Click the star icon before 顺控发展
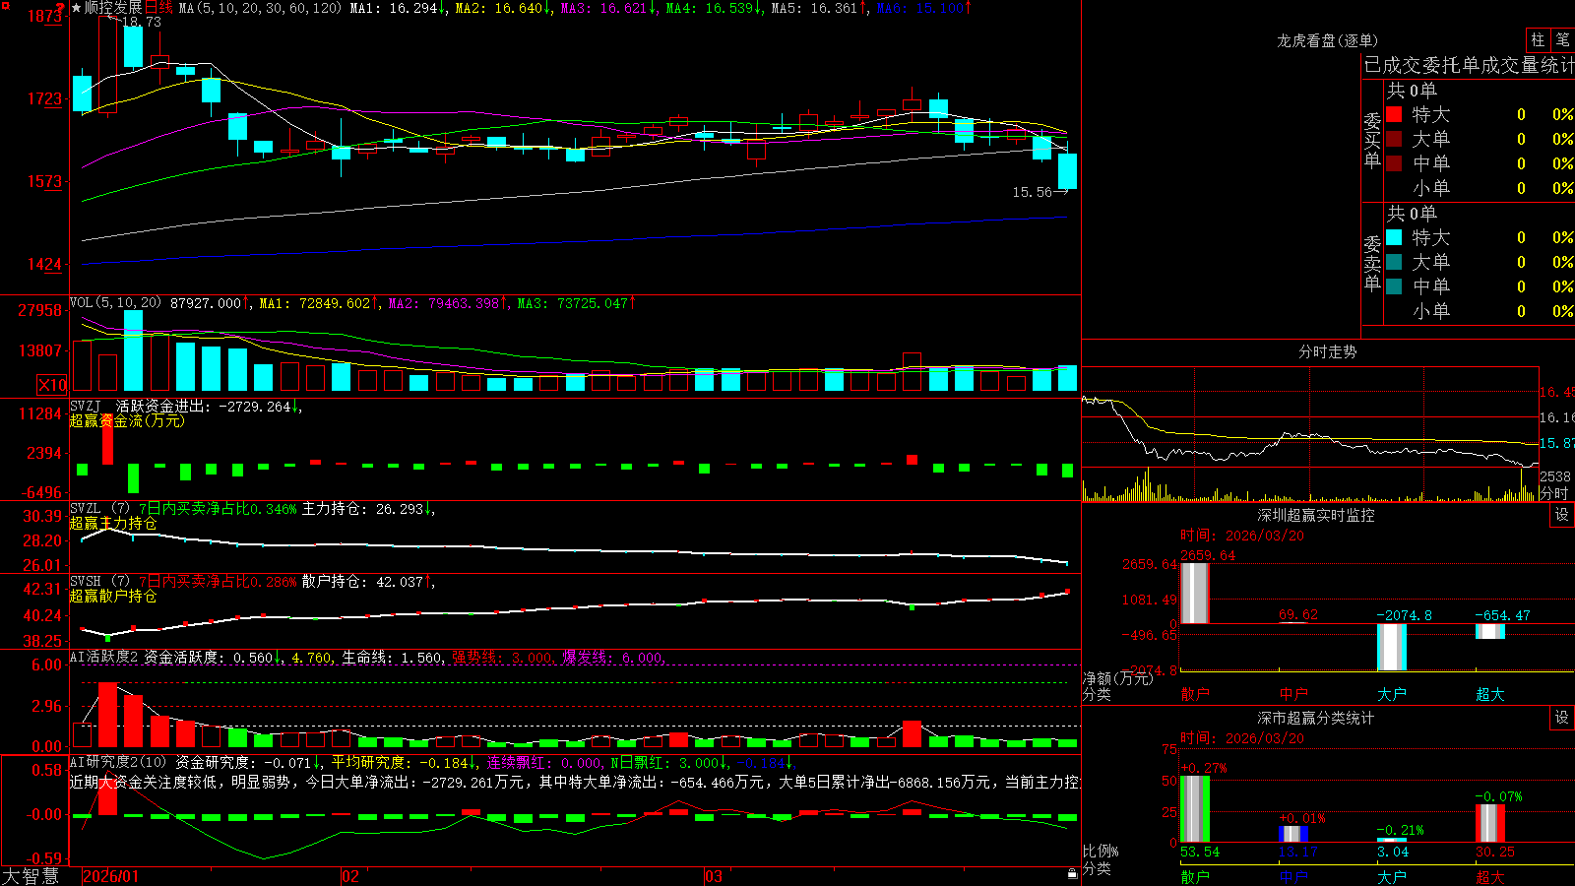 tap(77, 8)
